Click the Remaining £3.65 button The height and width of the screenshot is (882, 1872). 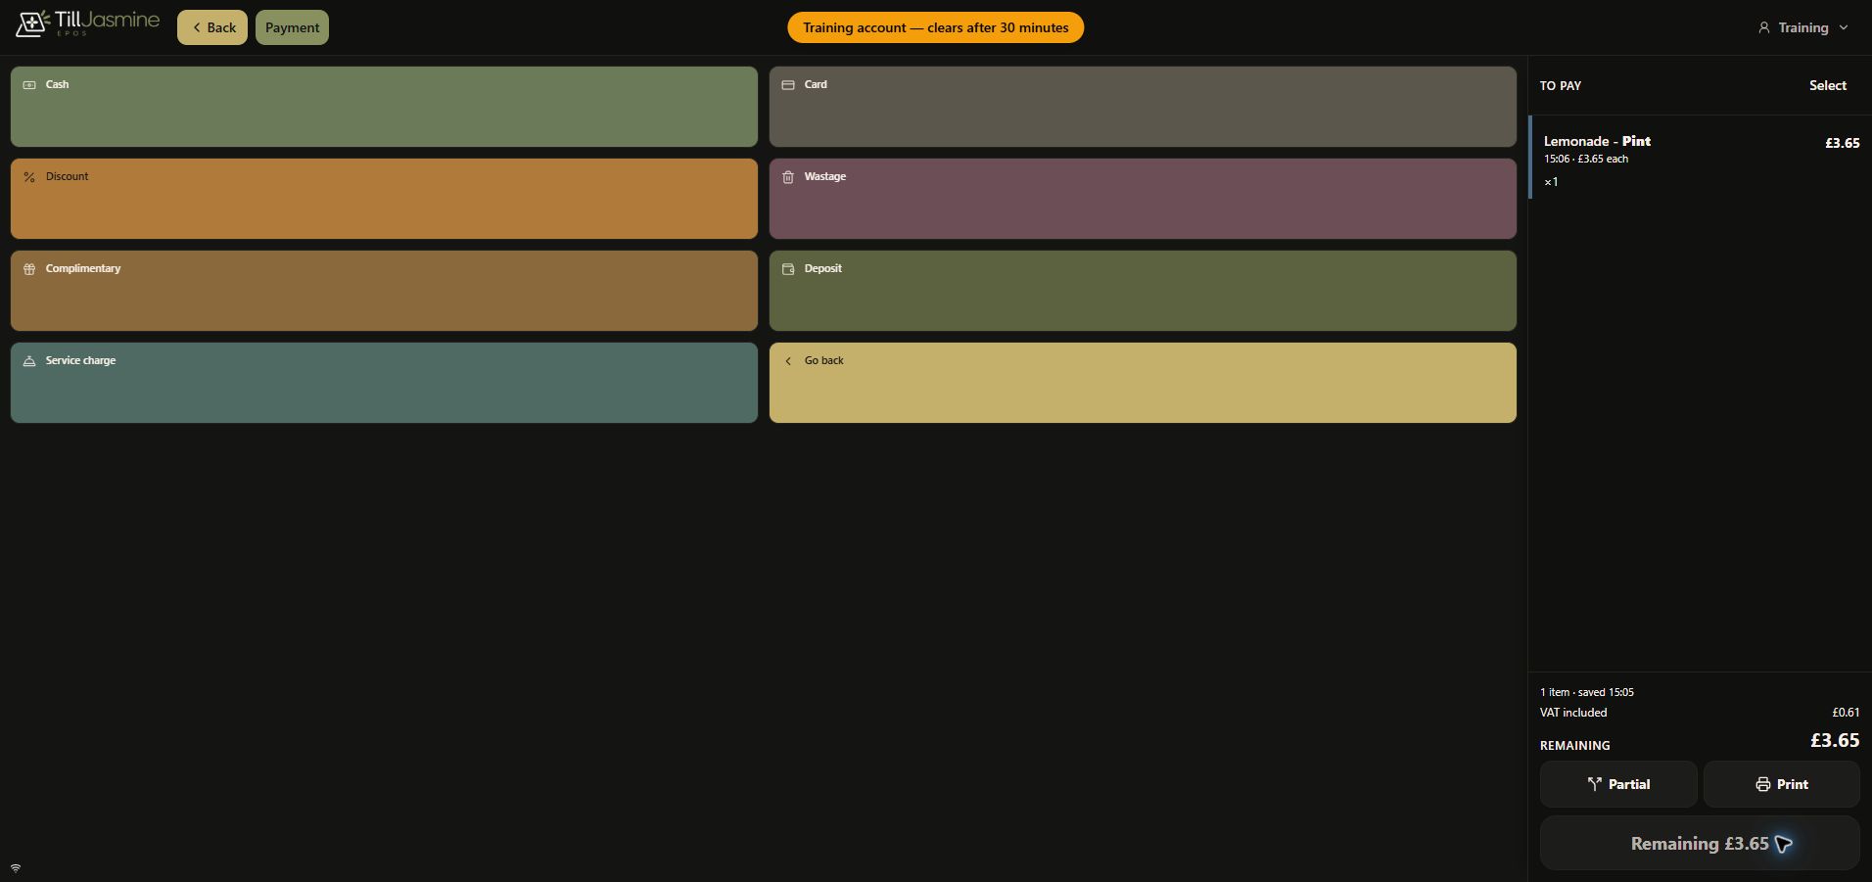[x=1700, y=843]
